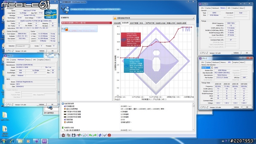
Task: Open Windows Media Player from the taskbar
Action: (x=28, y=141)
